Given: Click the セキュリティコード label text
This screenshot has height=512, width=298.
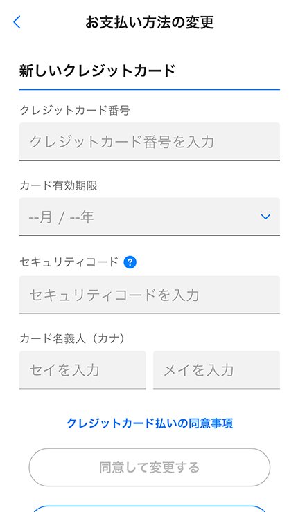Looking at the screenshot, I should [69, 262].
